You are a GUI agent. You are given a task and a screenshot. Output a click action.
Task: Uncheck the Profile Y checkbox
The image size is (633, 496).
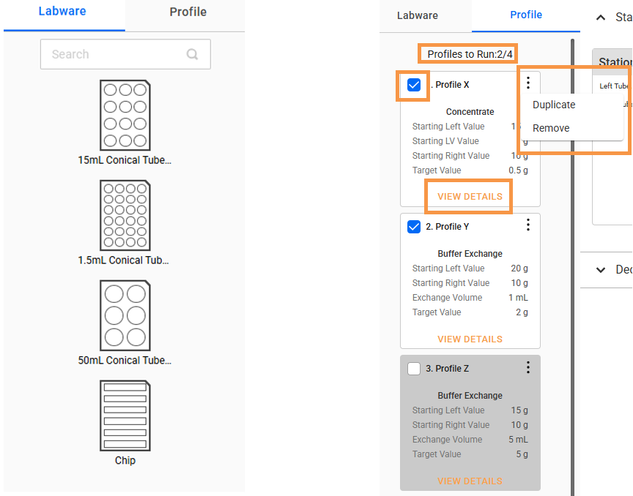[414, 227]
